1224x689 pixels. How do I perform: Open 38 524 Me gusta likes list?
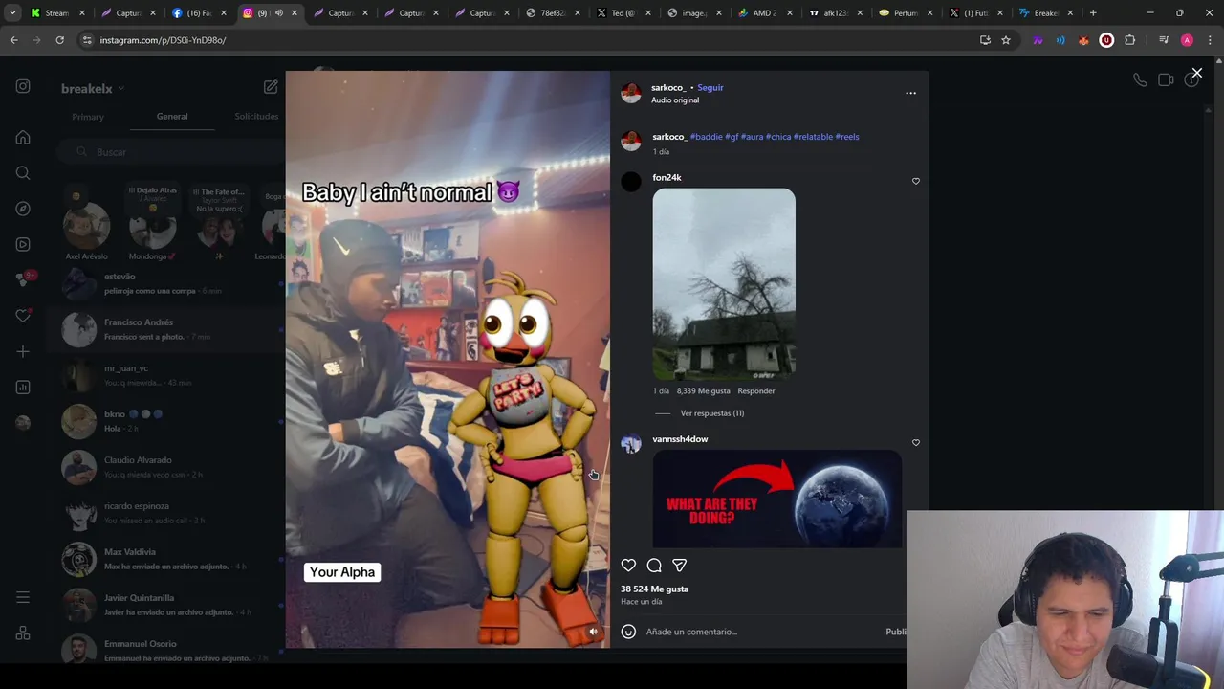coord(654,589)
